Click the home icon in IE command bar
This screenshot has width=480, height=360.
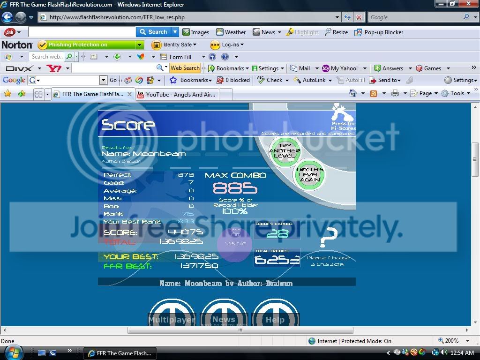click(x=353, y=93)
